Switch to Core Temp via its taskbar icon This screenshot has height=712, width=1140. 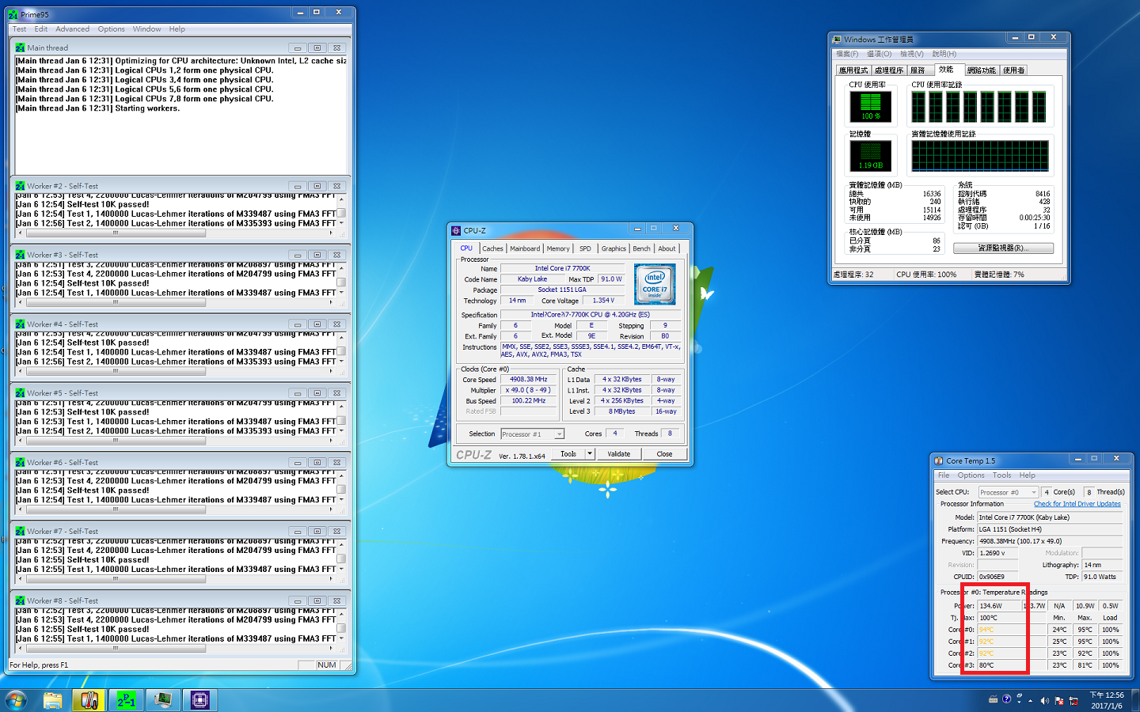pyautogui.click(x=89, y=700)
